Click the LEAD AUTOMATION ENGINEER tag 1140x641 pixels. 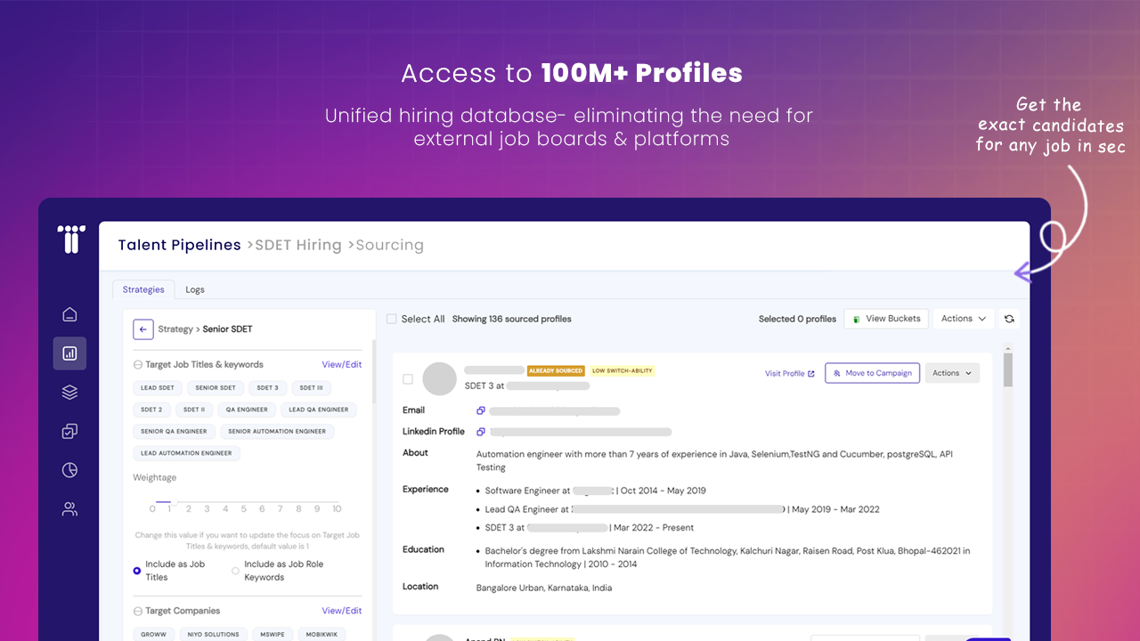(186, 453)
